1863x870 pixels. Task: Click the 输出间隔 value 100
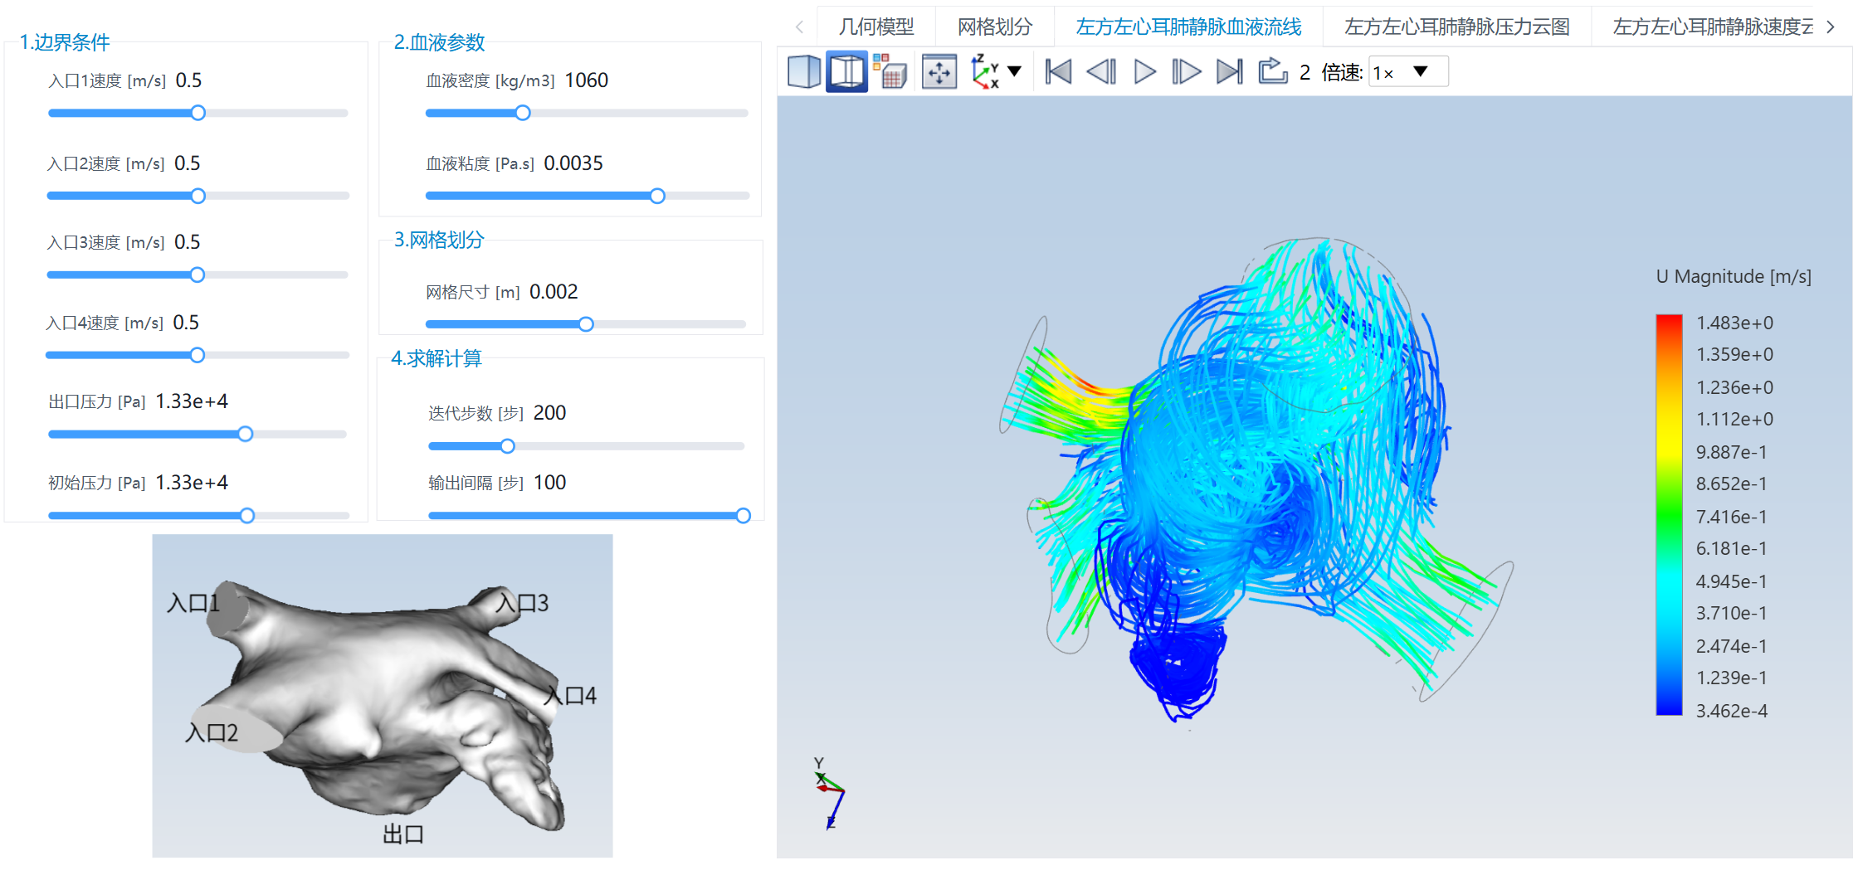pos(549,483)
